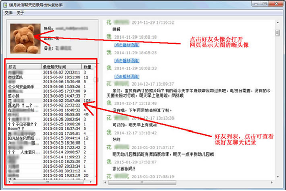Click the count cell 11 for 微信团队
Viewport: 286px width, 191px height.
pos(86,77)
